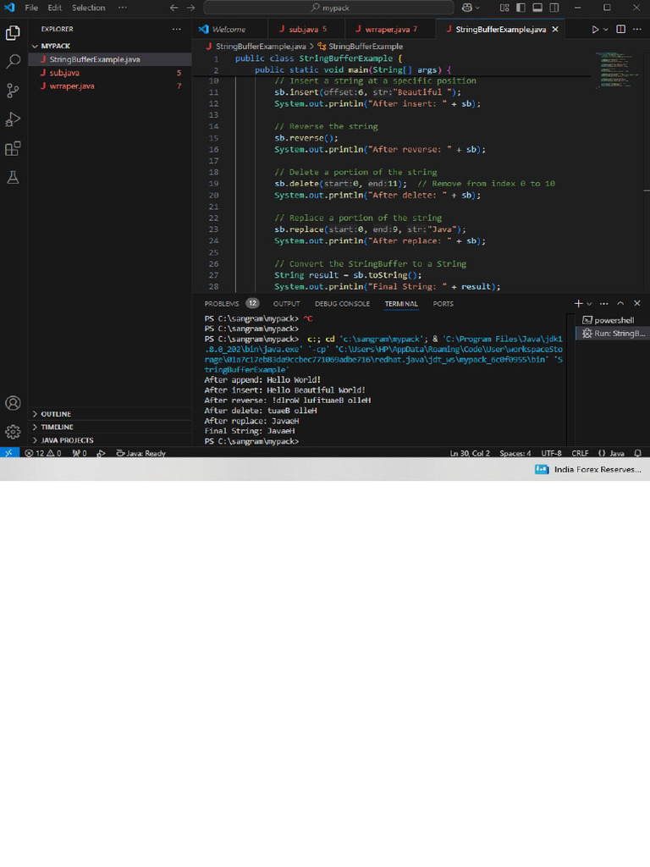Open the Search view in activity bar

[13, 62]
